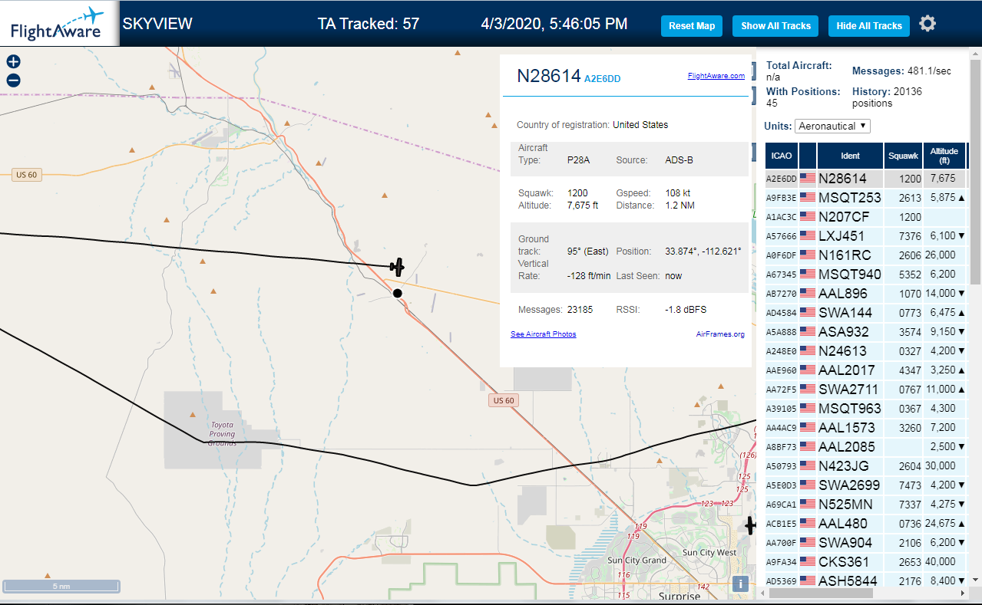Click the Sun City West map label
The image size is (982, 605).
click(709, 553)
